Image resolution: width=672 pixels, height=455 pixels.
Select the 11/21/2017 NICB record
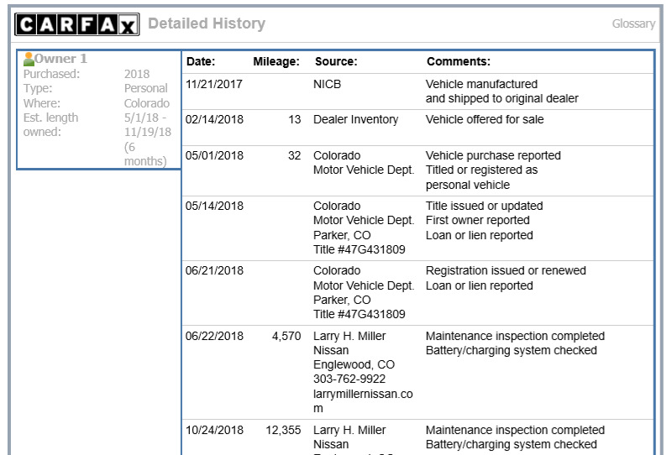click(x=417, y=92)
